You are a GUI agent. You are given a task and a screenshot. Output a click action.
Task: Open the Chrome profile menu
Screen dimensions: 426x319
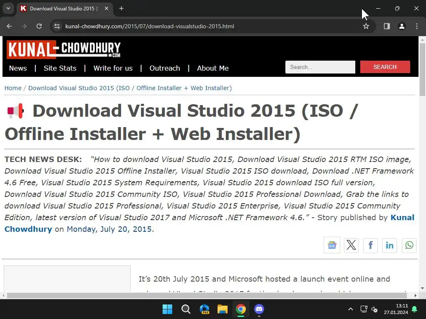coord(401,26)
